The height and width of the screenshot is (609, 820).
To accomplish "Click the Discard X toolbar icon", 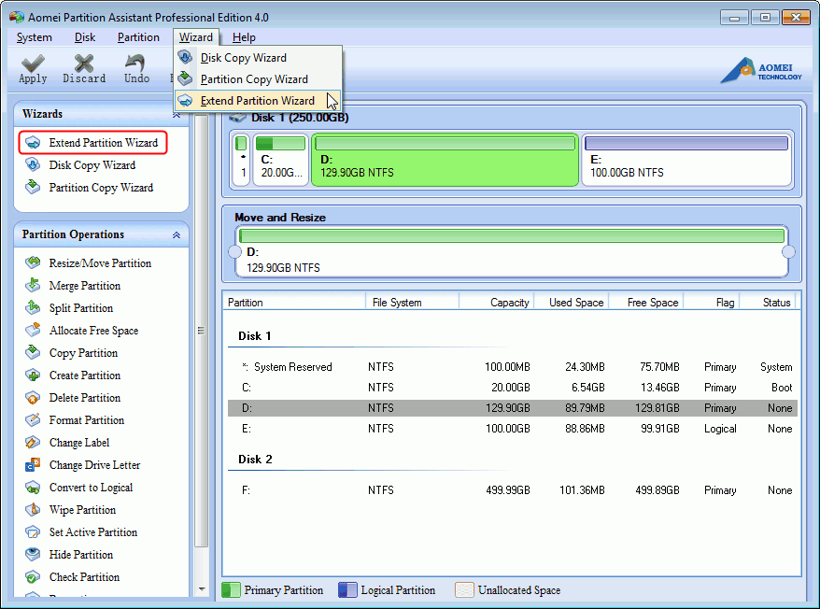I will tap(84, 64).
